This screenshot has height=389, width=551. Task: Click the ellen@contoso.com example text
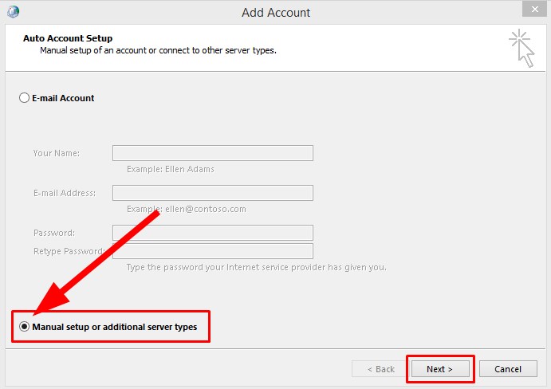(x=206, y=209)
